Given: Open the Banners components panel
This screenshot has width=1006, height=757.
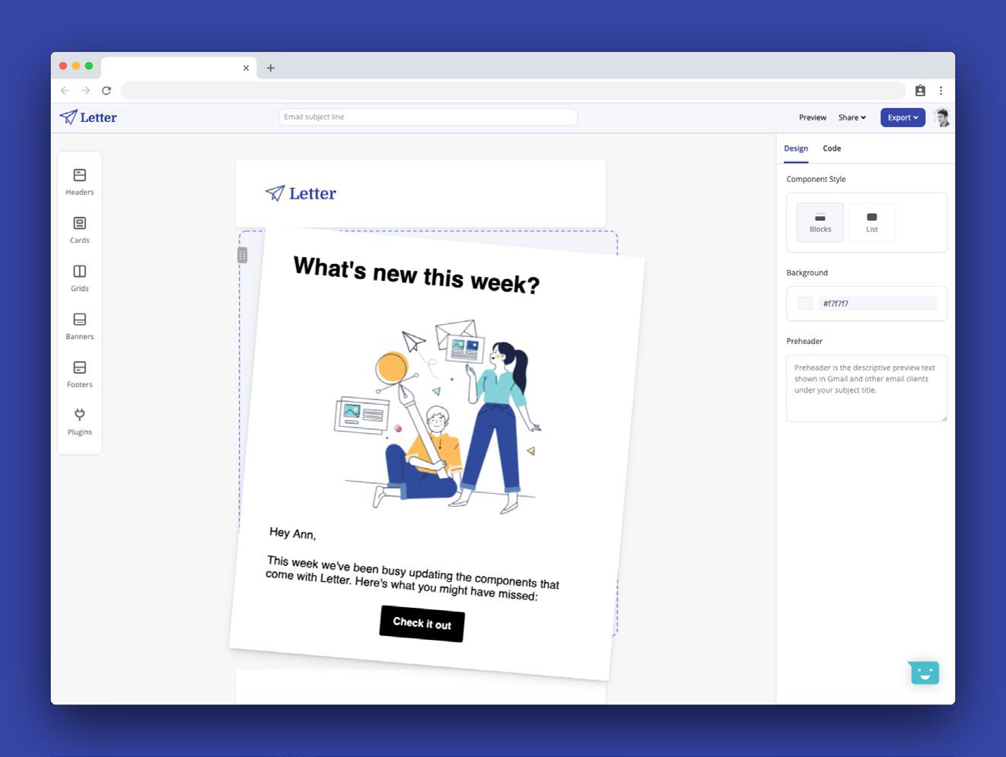Looking at the screenshot, I should click(x=80, y=326).
